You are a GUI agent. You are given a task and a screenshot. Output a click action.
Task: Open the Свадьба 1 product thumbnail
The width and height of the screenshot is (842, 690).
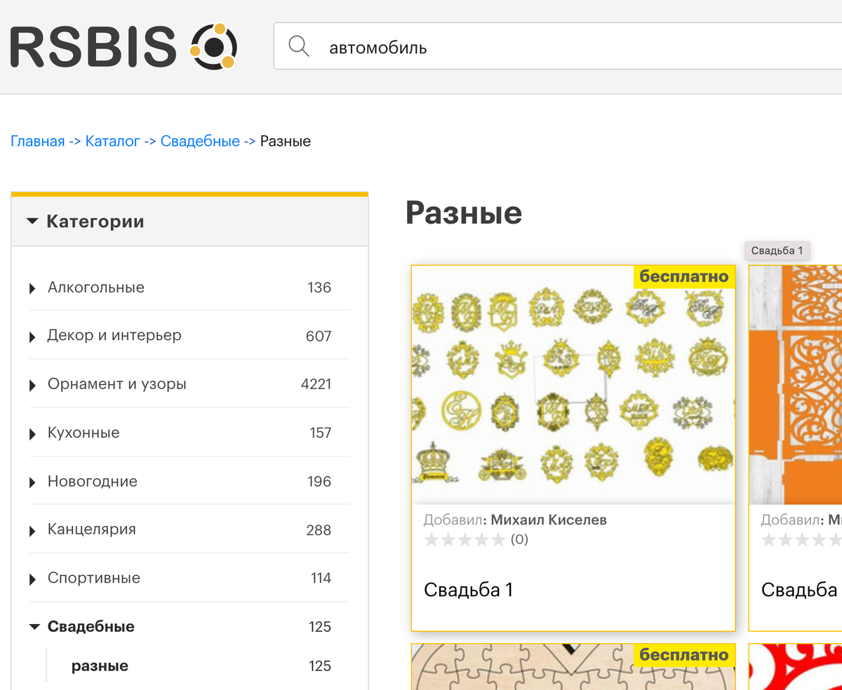573,385
